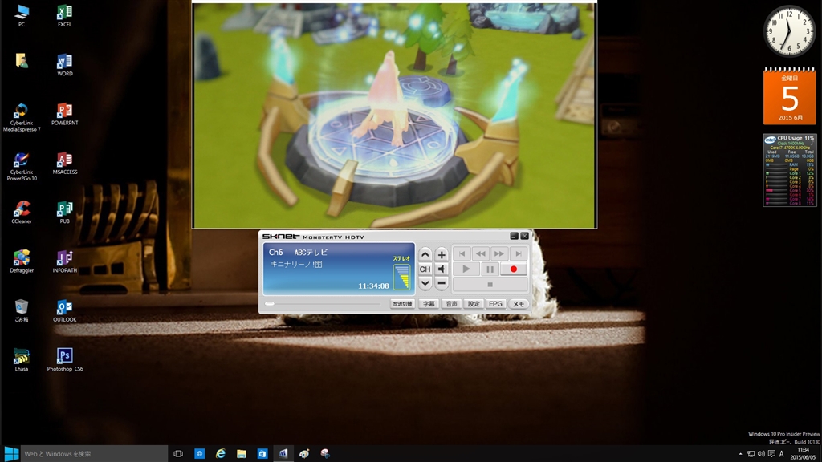This screenshot has width=822, height=462.
Task: Open the Snipping Tool taskbar icon
Action: (x=325, y=454)
